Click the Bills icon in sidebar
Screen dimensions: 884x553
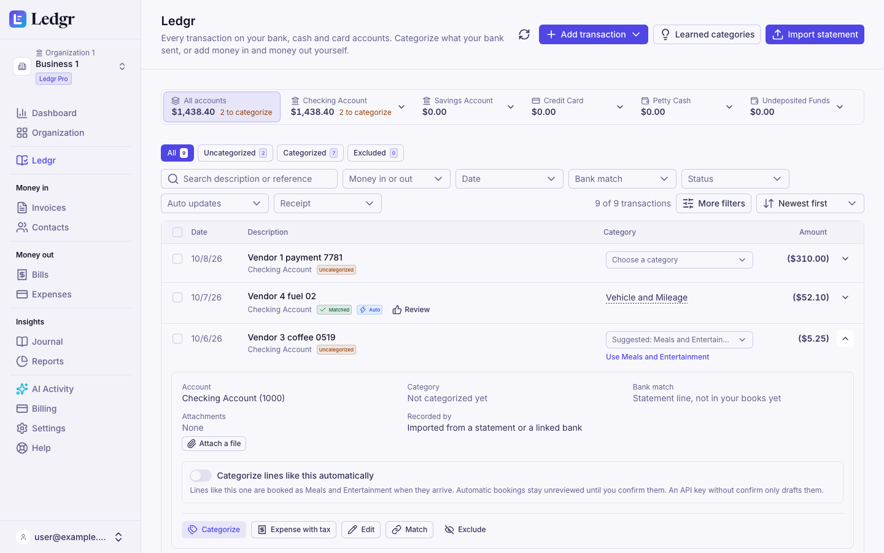point(22,275)
